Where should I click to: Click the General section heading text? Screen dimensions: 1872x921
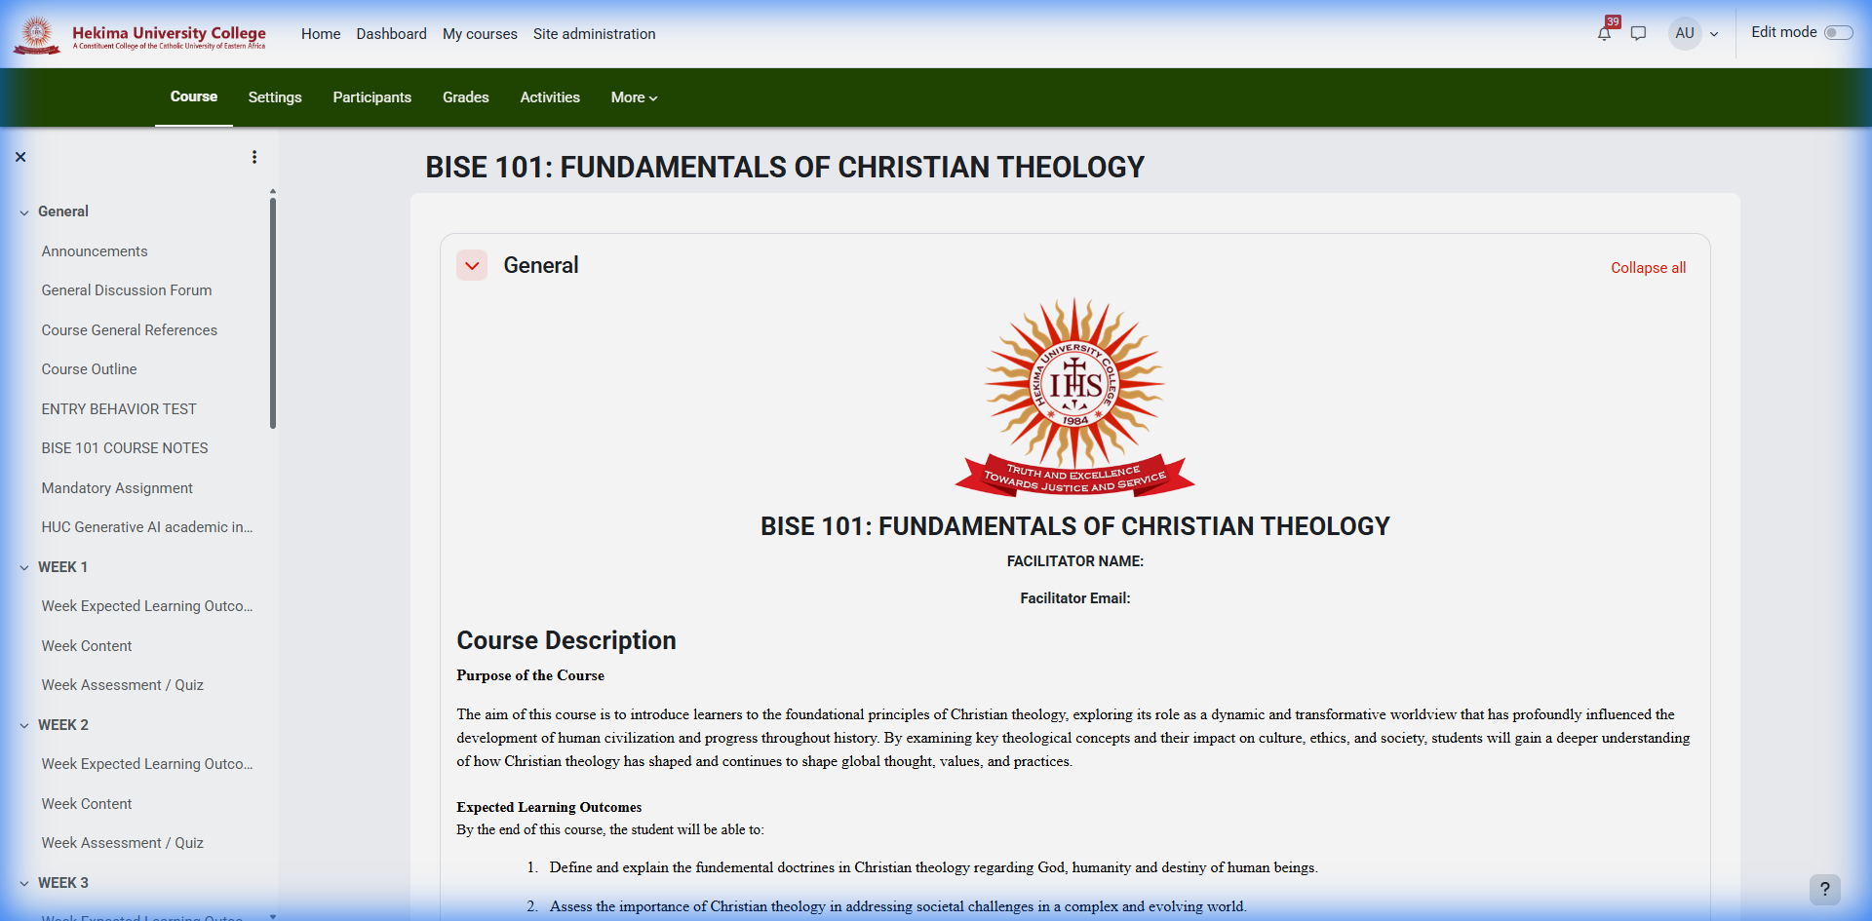541,265
